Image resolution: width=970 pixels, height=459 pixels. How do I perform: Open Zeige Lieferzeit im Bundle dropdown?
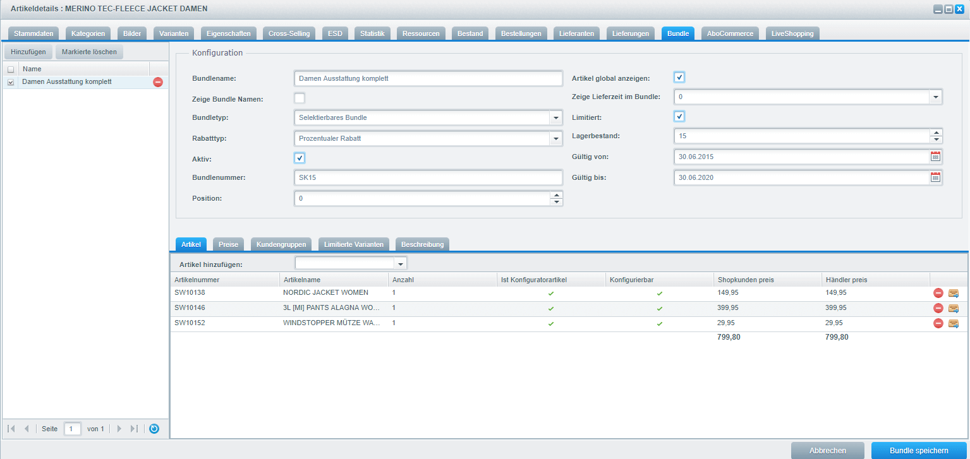click(935, 97)
